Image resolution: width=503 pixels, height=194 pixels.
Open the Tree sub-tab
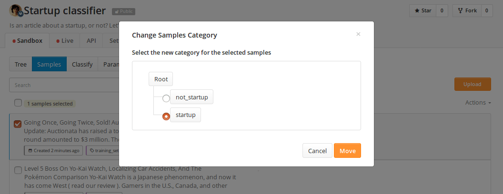pyautogui.click(x=20, y=64)
